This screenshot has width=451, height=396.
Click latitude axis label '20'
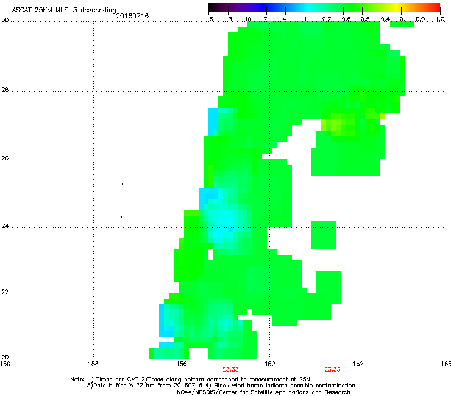pos(5,358)
